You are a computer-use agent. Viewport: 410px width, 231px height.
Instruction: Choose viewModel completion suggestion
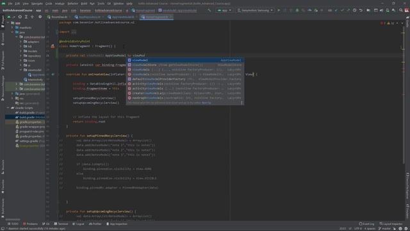(185, 60)
